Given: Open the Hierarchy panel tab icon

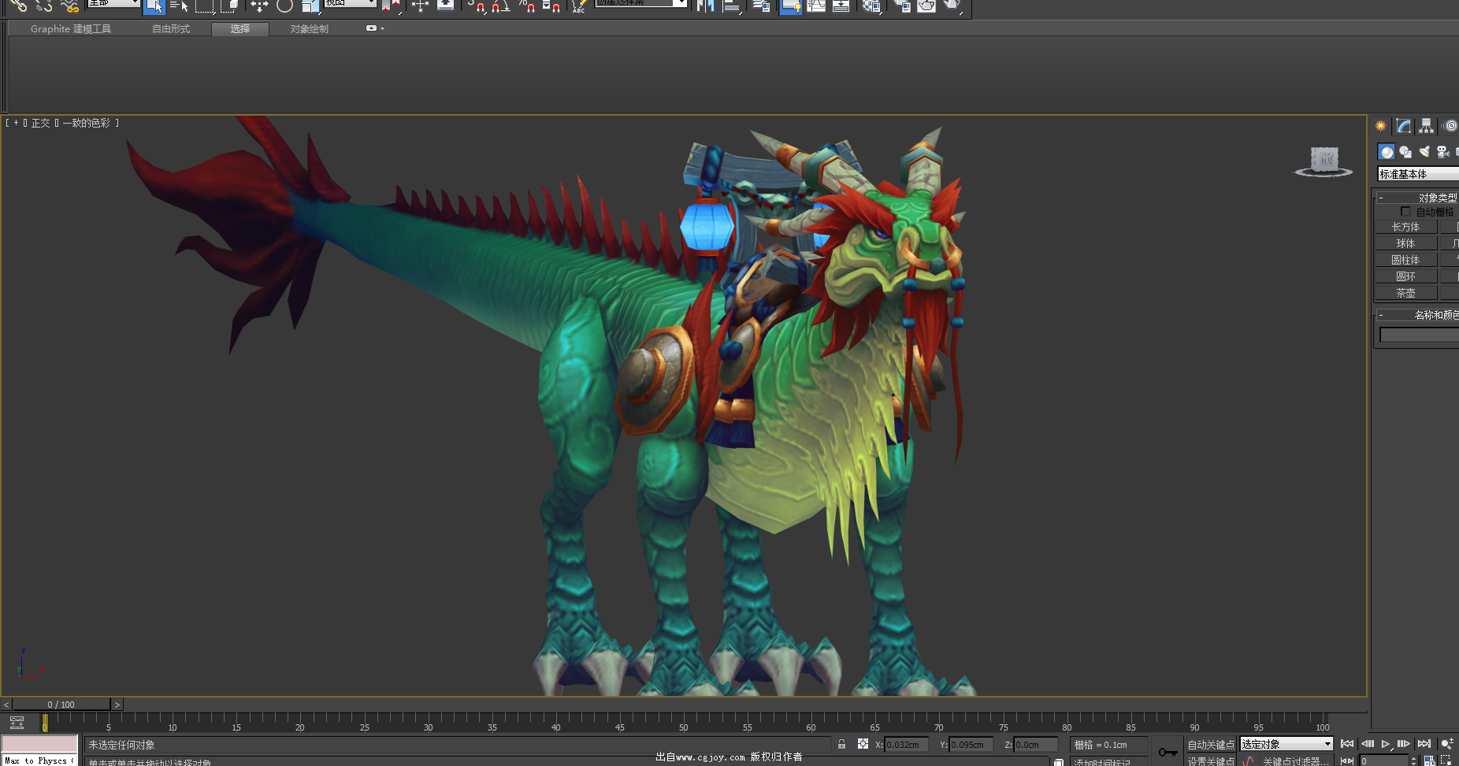Looking at the screenshot, I should click(1427, 126).
